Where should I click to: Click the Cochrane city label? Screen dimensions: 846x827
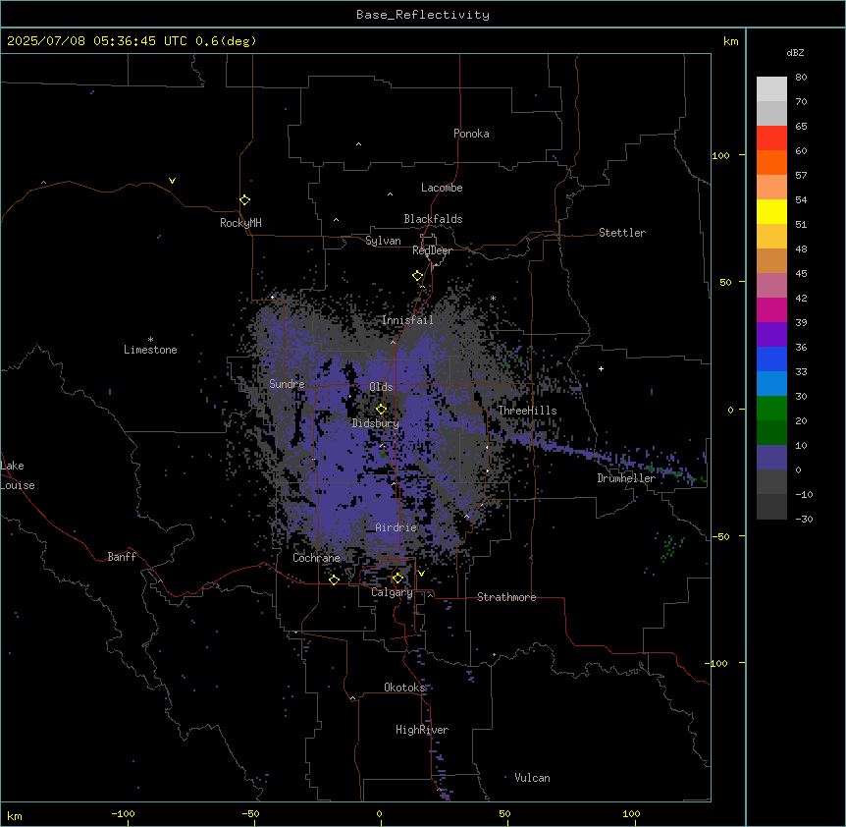pyautogui.click(x=317, y=558)
